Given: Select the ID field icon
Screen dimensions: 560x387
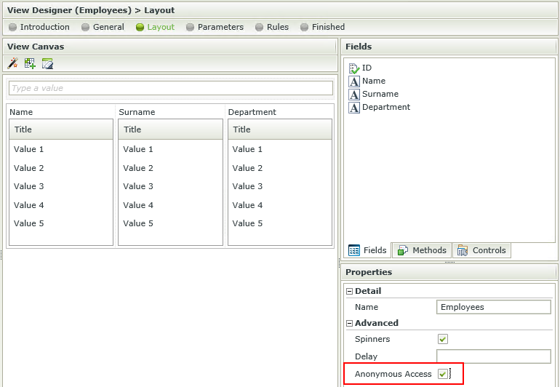Looking at the screenshot, I should click(x=354, y=68).
